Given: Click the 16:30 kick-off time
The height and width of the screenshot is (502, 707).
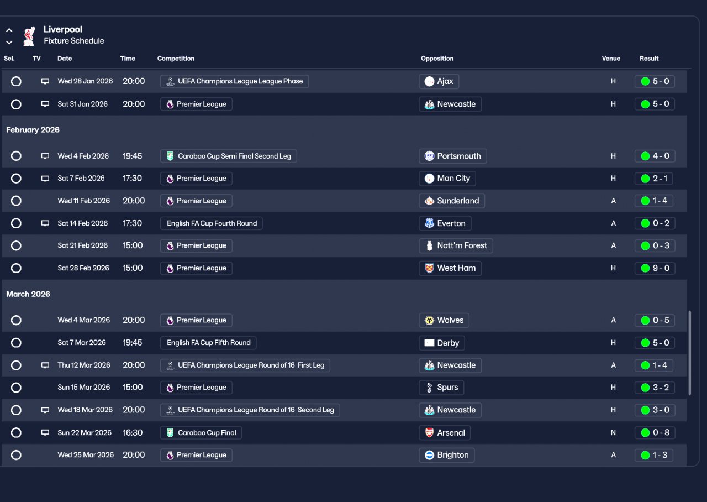Looking at the screenshot, I should click(x=133, y=432).
